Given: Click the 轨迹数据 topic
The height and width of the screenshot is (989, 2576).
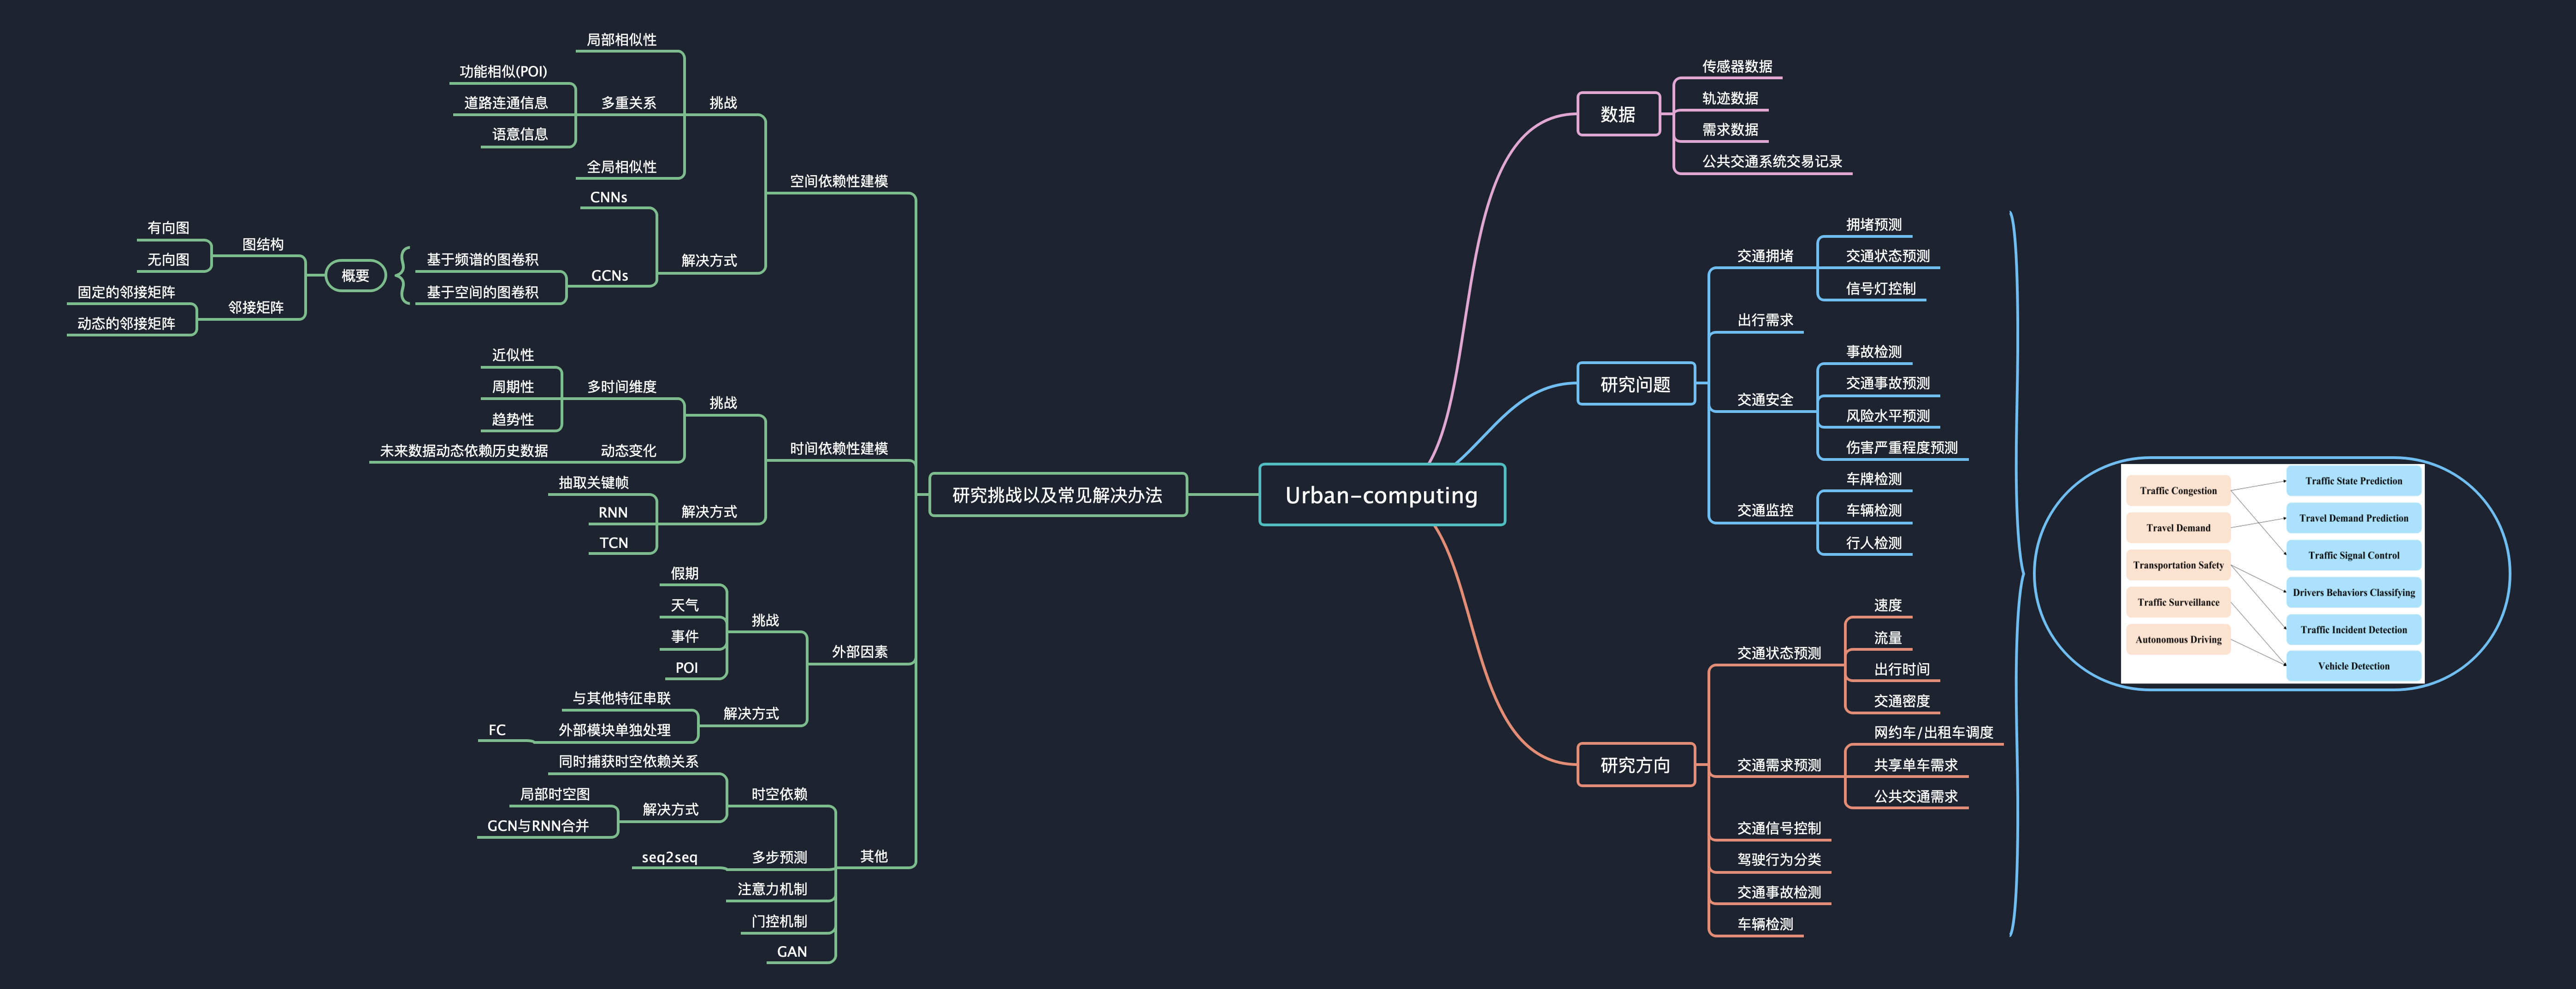Looking at the screenshot, I should point(1730,98).
